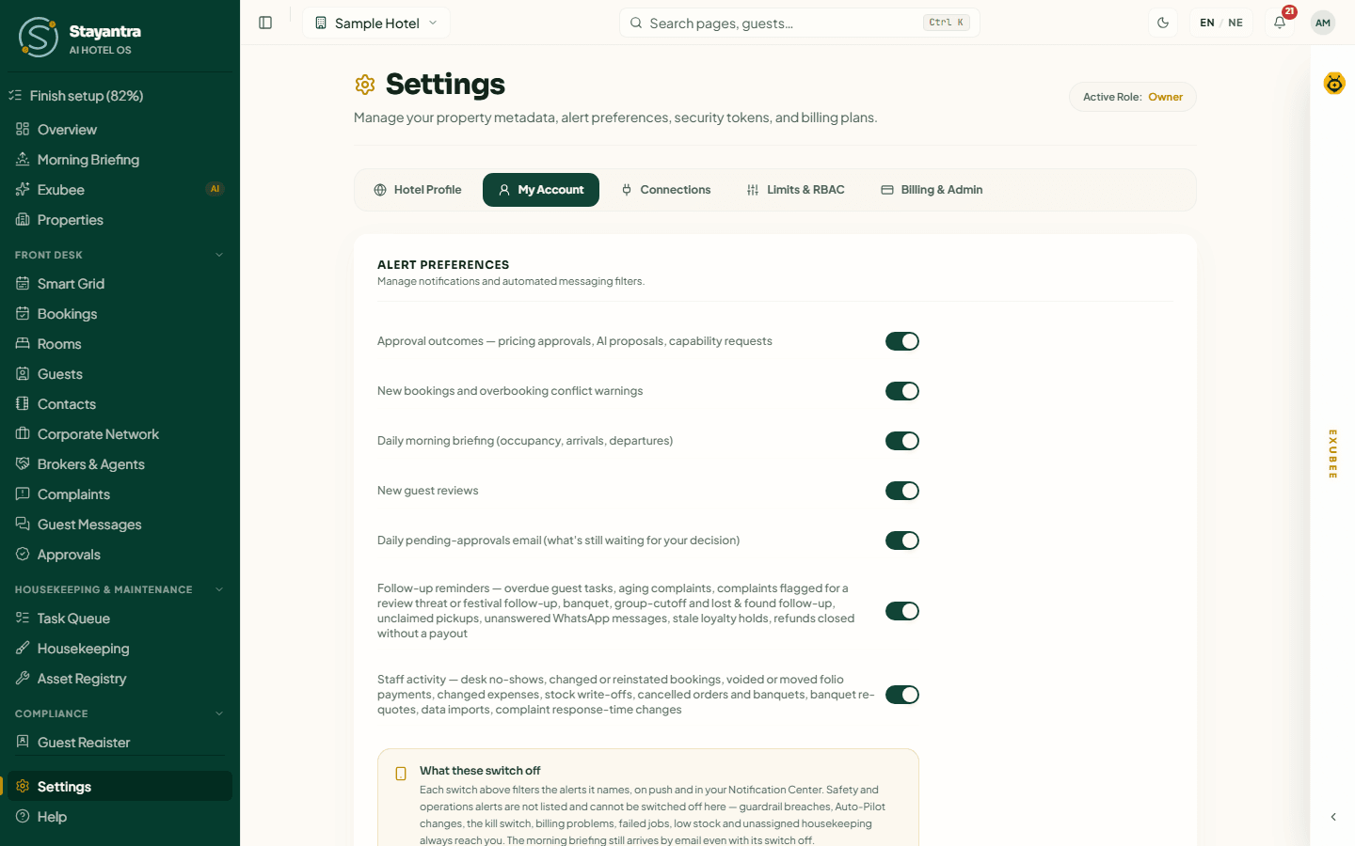Click the Active Role Owner badge
The height and width of the screenshot is (846, 1355).
point(1133,97)
